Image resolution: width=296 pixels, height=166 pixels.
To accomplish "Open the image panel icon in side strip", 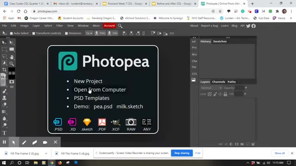I will tap(193, 80).
